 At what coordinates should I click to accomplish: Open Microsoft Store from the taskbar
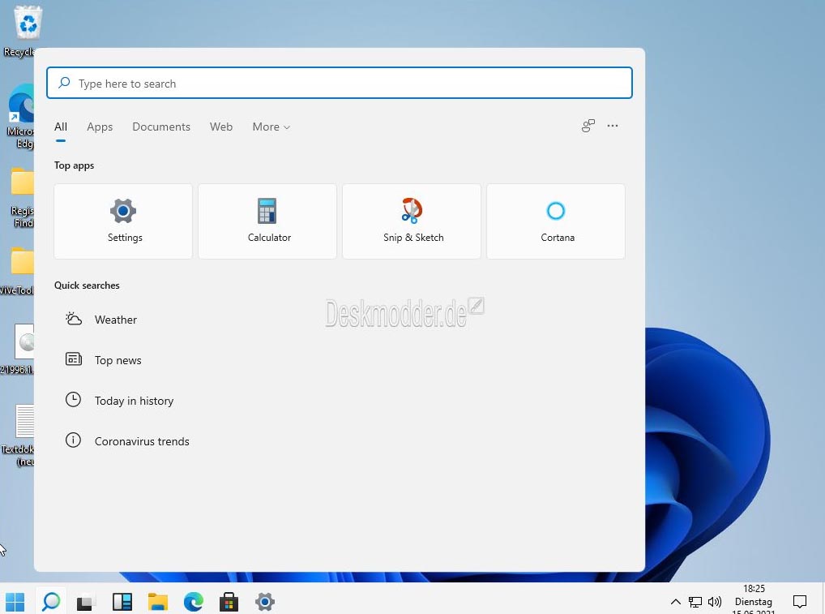[x=229, y=601]
